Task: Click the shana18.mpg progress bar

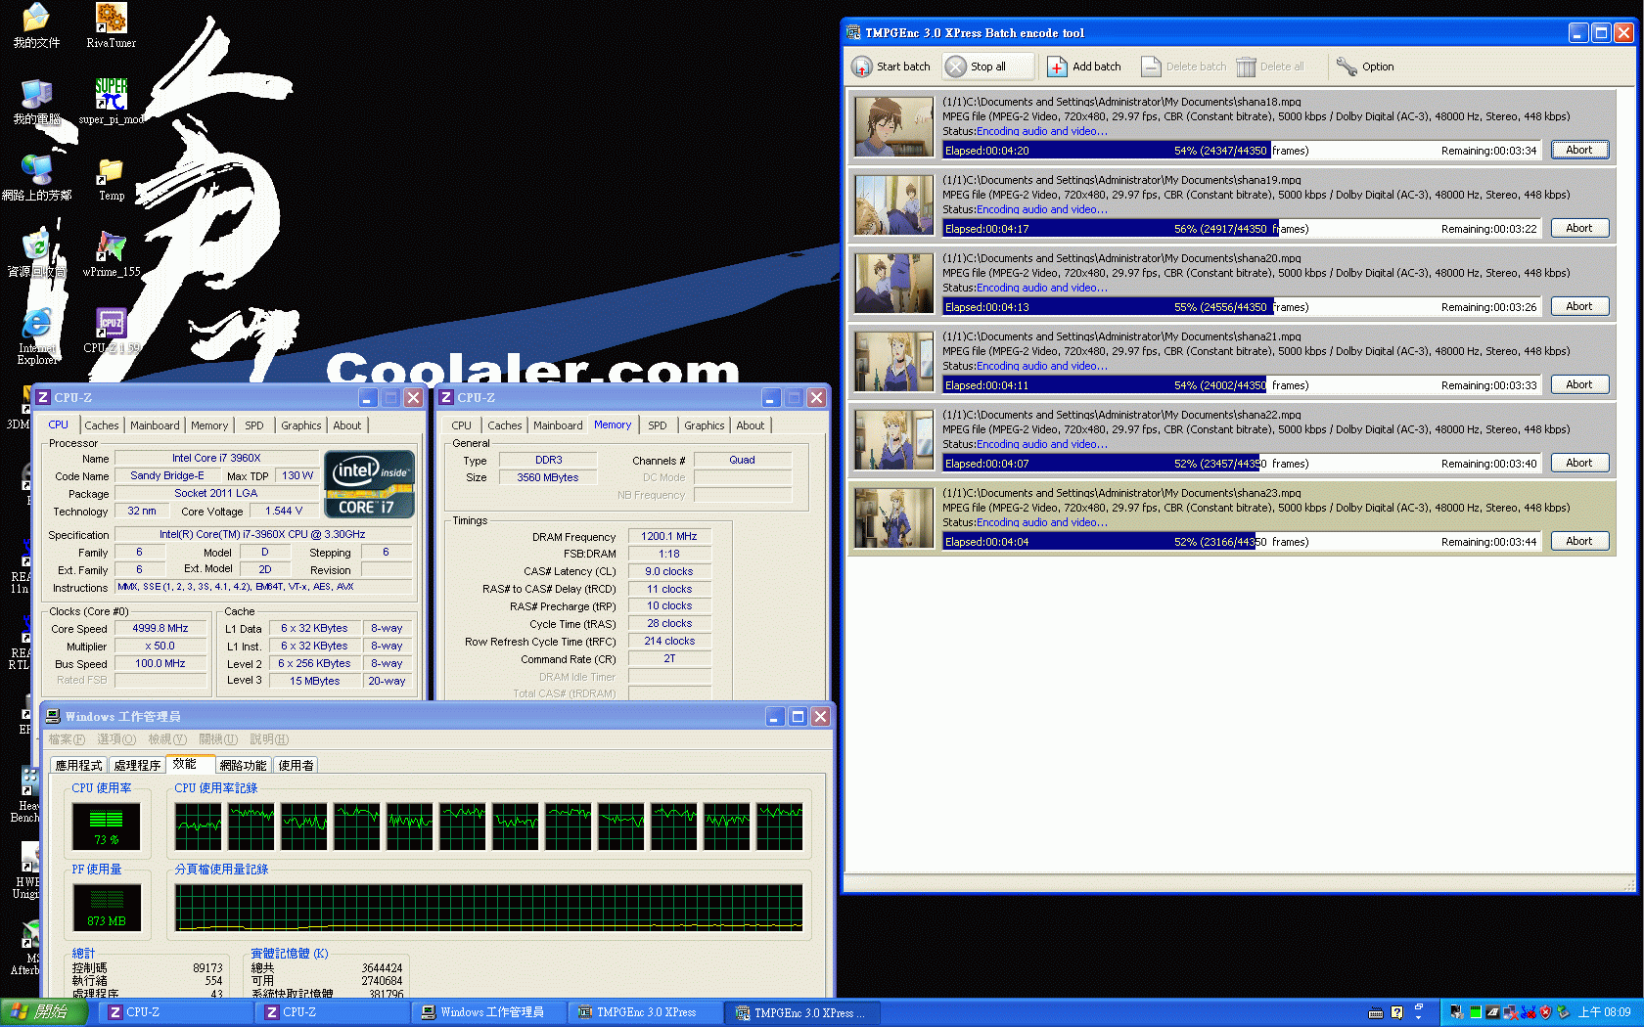Action: (x=1241, y=150)
